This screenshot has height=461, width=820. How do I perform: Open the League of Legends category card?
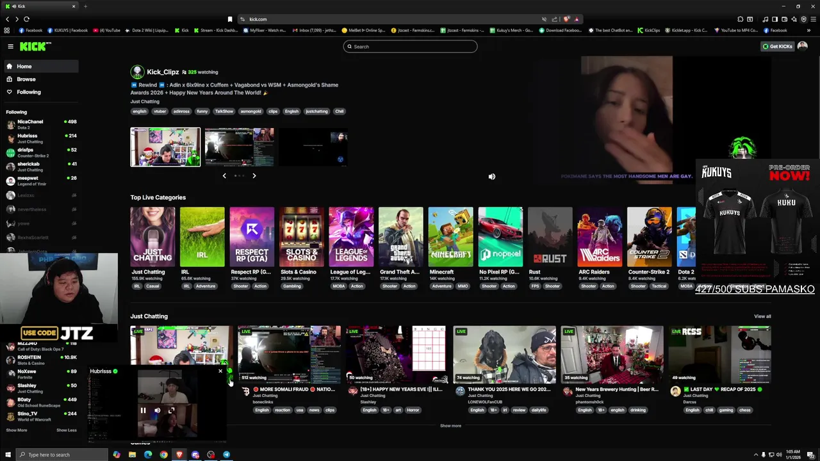pos(351,236)
